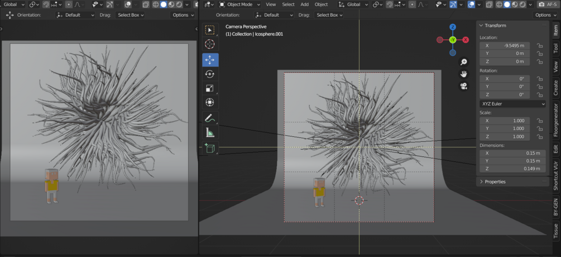Switch right viewport to solid shading
Image resolution: width=561 pixels, height=257 pixels.
click(507, 4)
